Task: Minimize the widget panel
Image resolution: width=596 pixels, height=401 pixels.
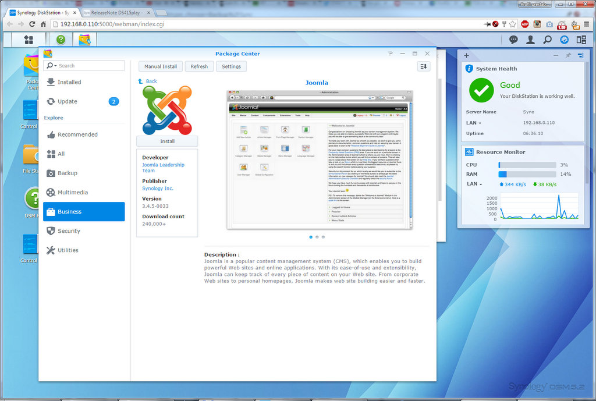Action: (556, 55)
